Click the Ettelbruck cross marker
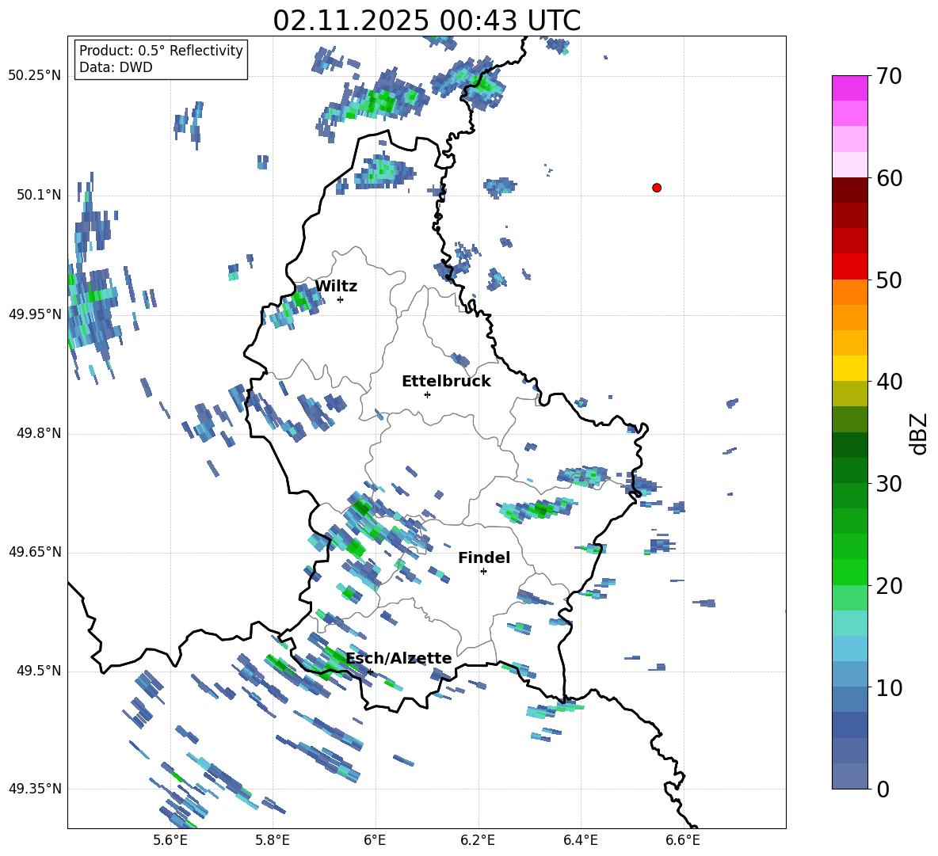Screen dimensions: 938x856 tap(427, 394)
